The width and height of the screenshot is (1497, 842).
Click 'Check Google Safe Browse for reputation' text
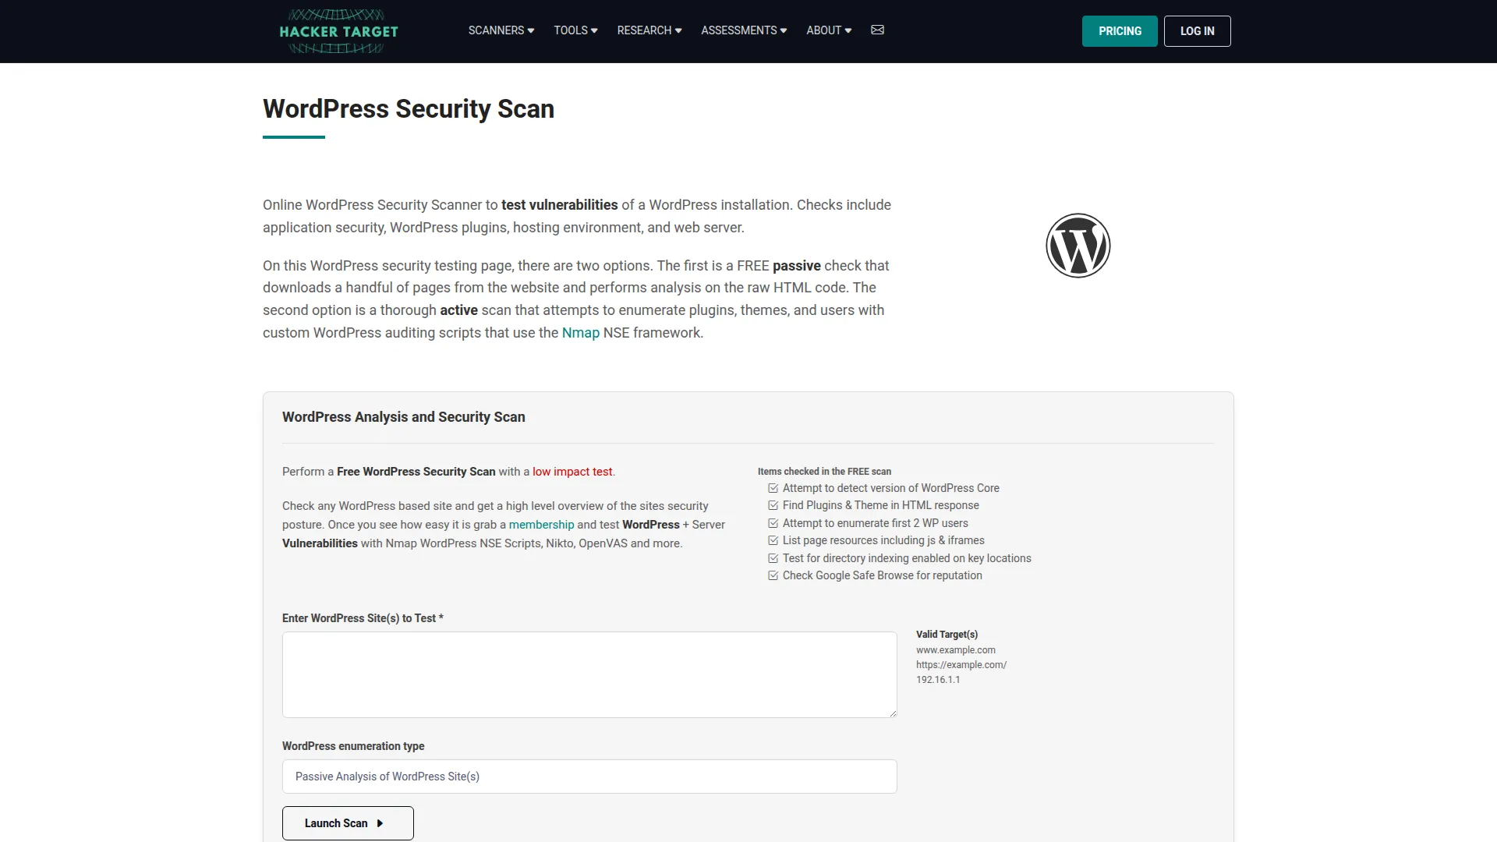(882, 575)
